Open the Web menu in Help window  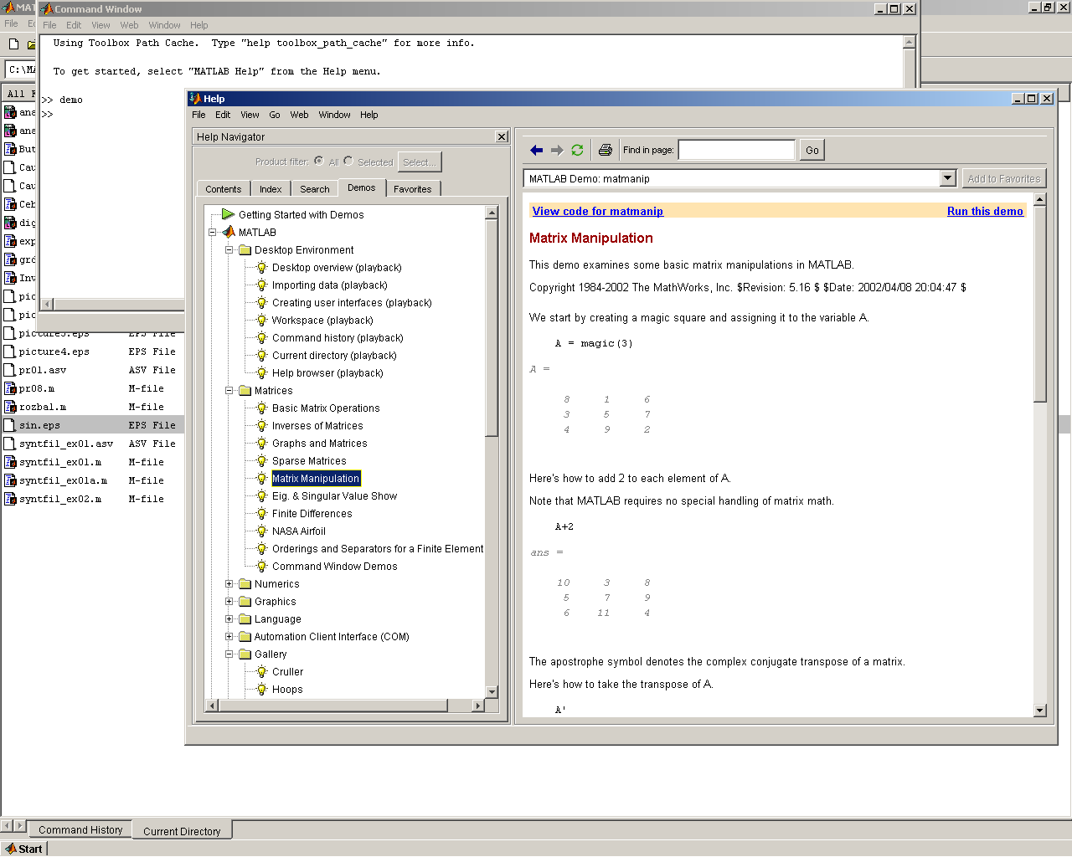click(299, 115)
